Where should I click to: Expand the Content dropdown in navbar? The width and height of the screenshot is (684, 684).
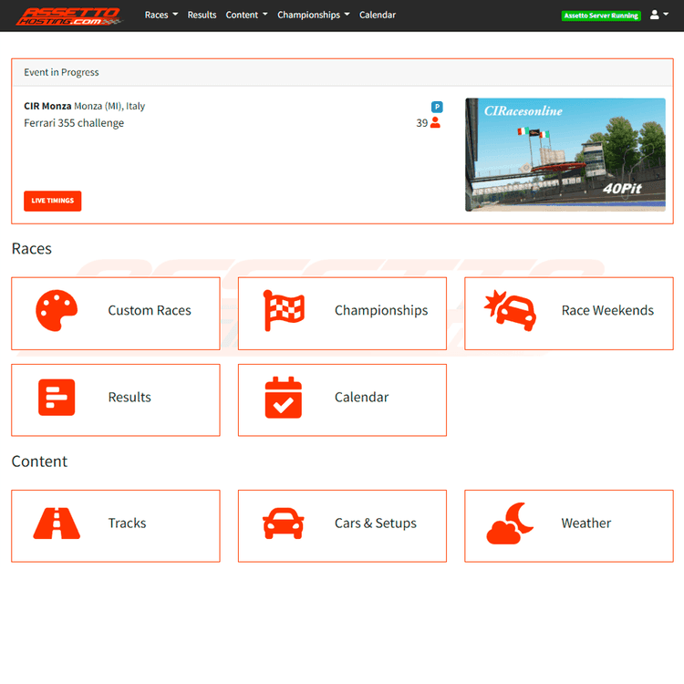point(246,15)
